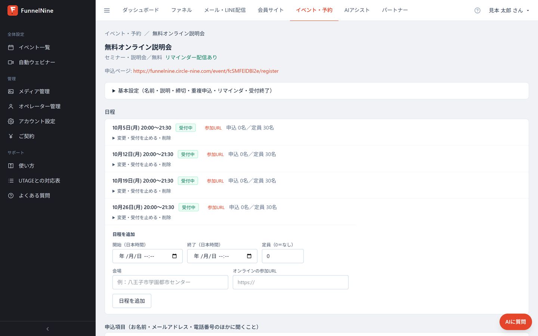538x336 pixels.
Task: Click the calendar icon beside イベント一覧
Action: [x=11, y=47]
